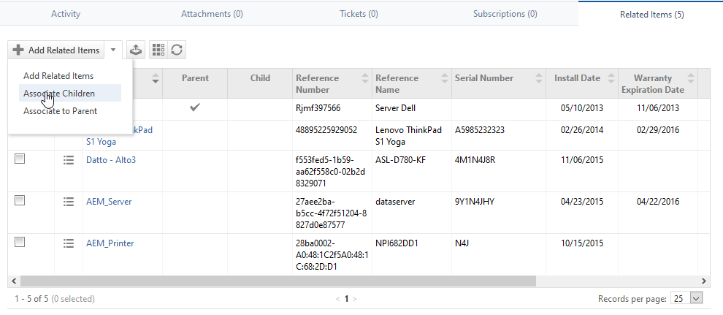Open the context menu icon for Datto - Alto3
Image resolution: width=723 pixels, height=315 pixels.
69,160
